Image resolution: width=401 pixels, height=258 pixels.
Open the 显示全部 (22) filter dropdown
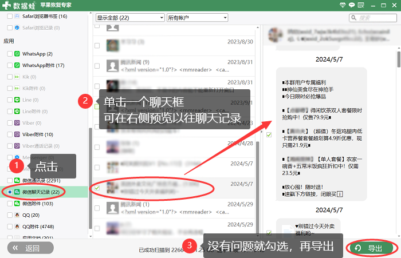click(x=130, y=18)
